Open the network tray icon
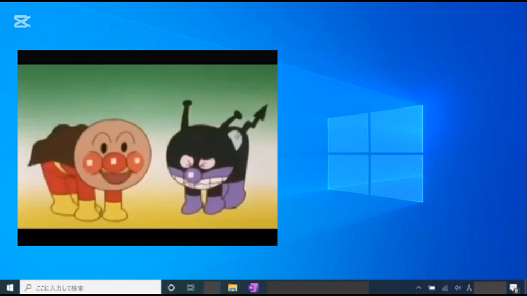Viewport: 527px width, 296px height. pyautogui.click(x=445, y=288)
